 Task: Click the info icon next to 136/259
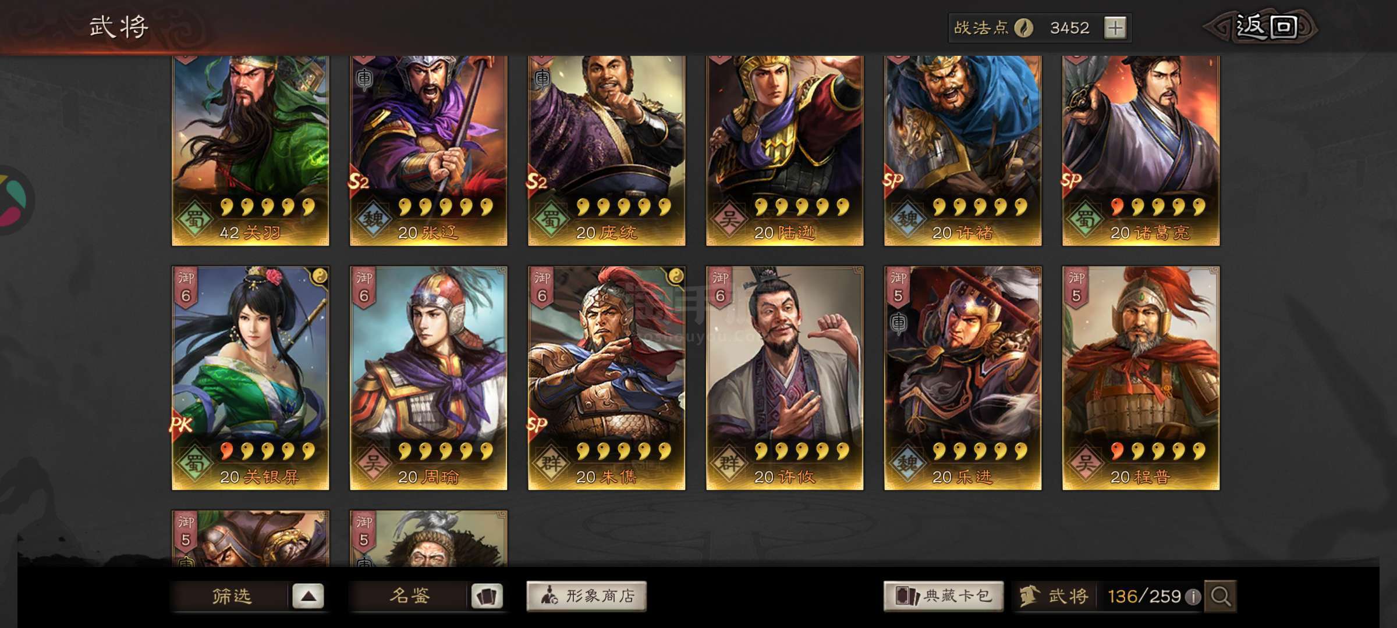(1193, 597)
